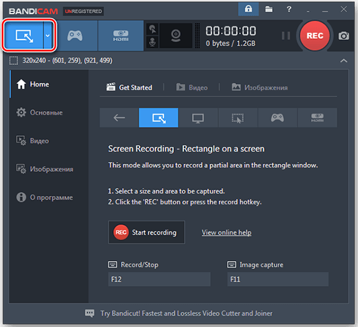Open the View online help link
Image resolution: width=358 pixels, height=327 pixels.
coord(227,233)
